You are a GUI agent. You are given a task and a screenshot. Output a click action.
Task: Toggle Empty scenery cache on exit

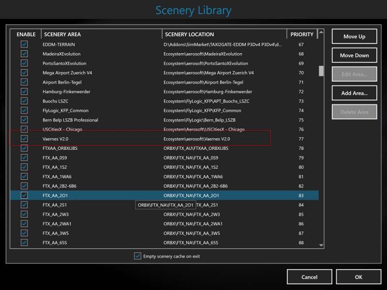[138, 256]
